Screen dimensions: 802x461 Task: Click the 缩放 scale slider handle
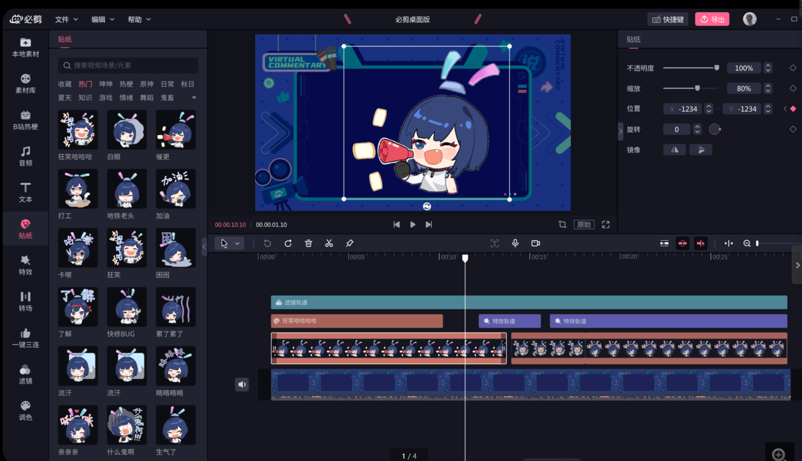click(x=697, y=88)
